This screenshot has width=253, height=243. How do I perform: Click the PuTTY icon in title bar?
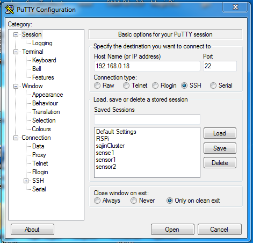(10, 10)
